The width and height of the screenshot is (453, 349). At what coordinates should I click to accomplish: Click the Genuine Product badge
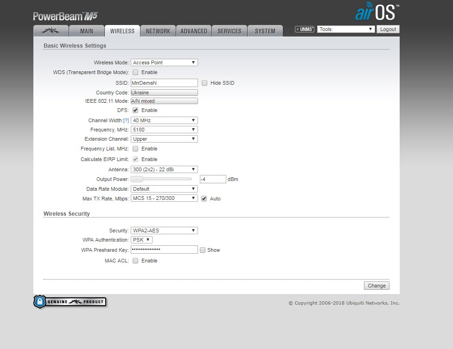pos(70,302)
